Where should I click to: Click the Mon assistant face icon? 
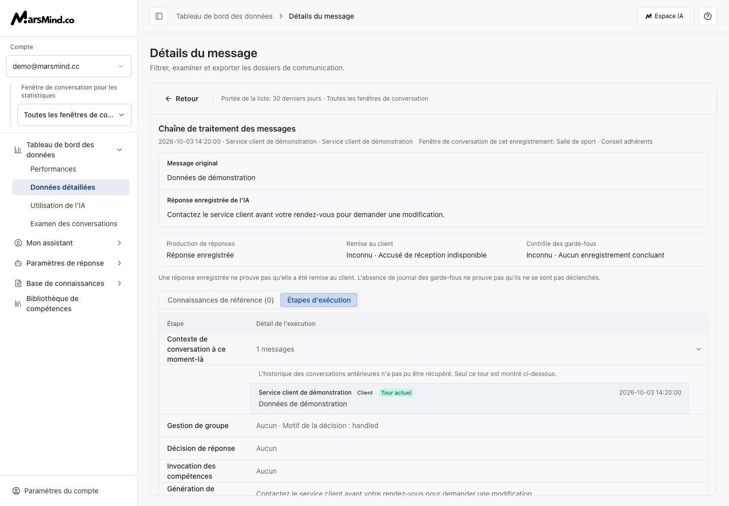18,243
